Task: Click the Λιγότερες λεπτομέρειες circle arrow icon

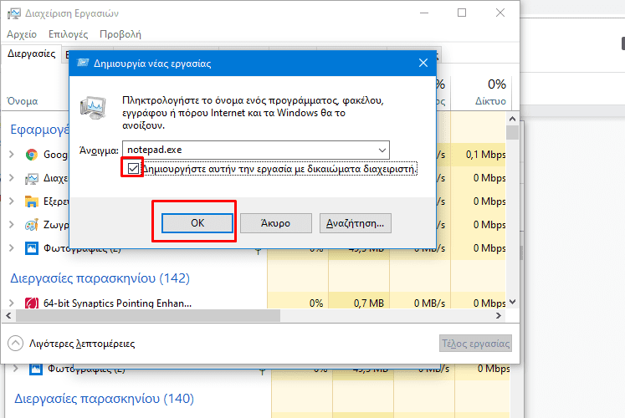Action: click(x=15, y=344)
